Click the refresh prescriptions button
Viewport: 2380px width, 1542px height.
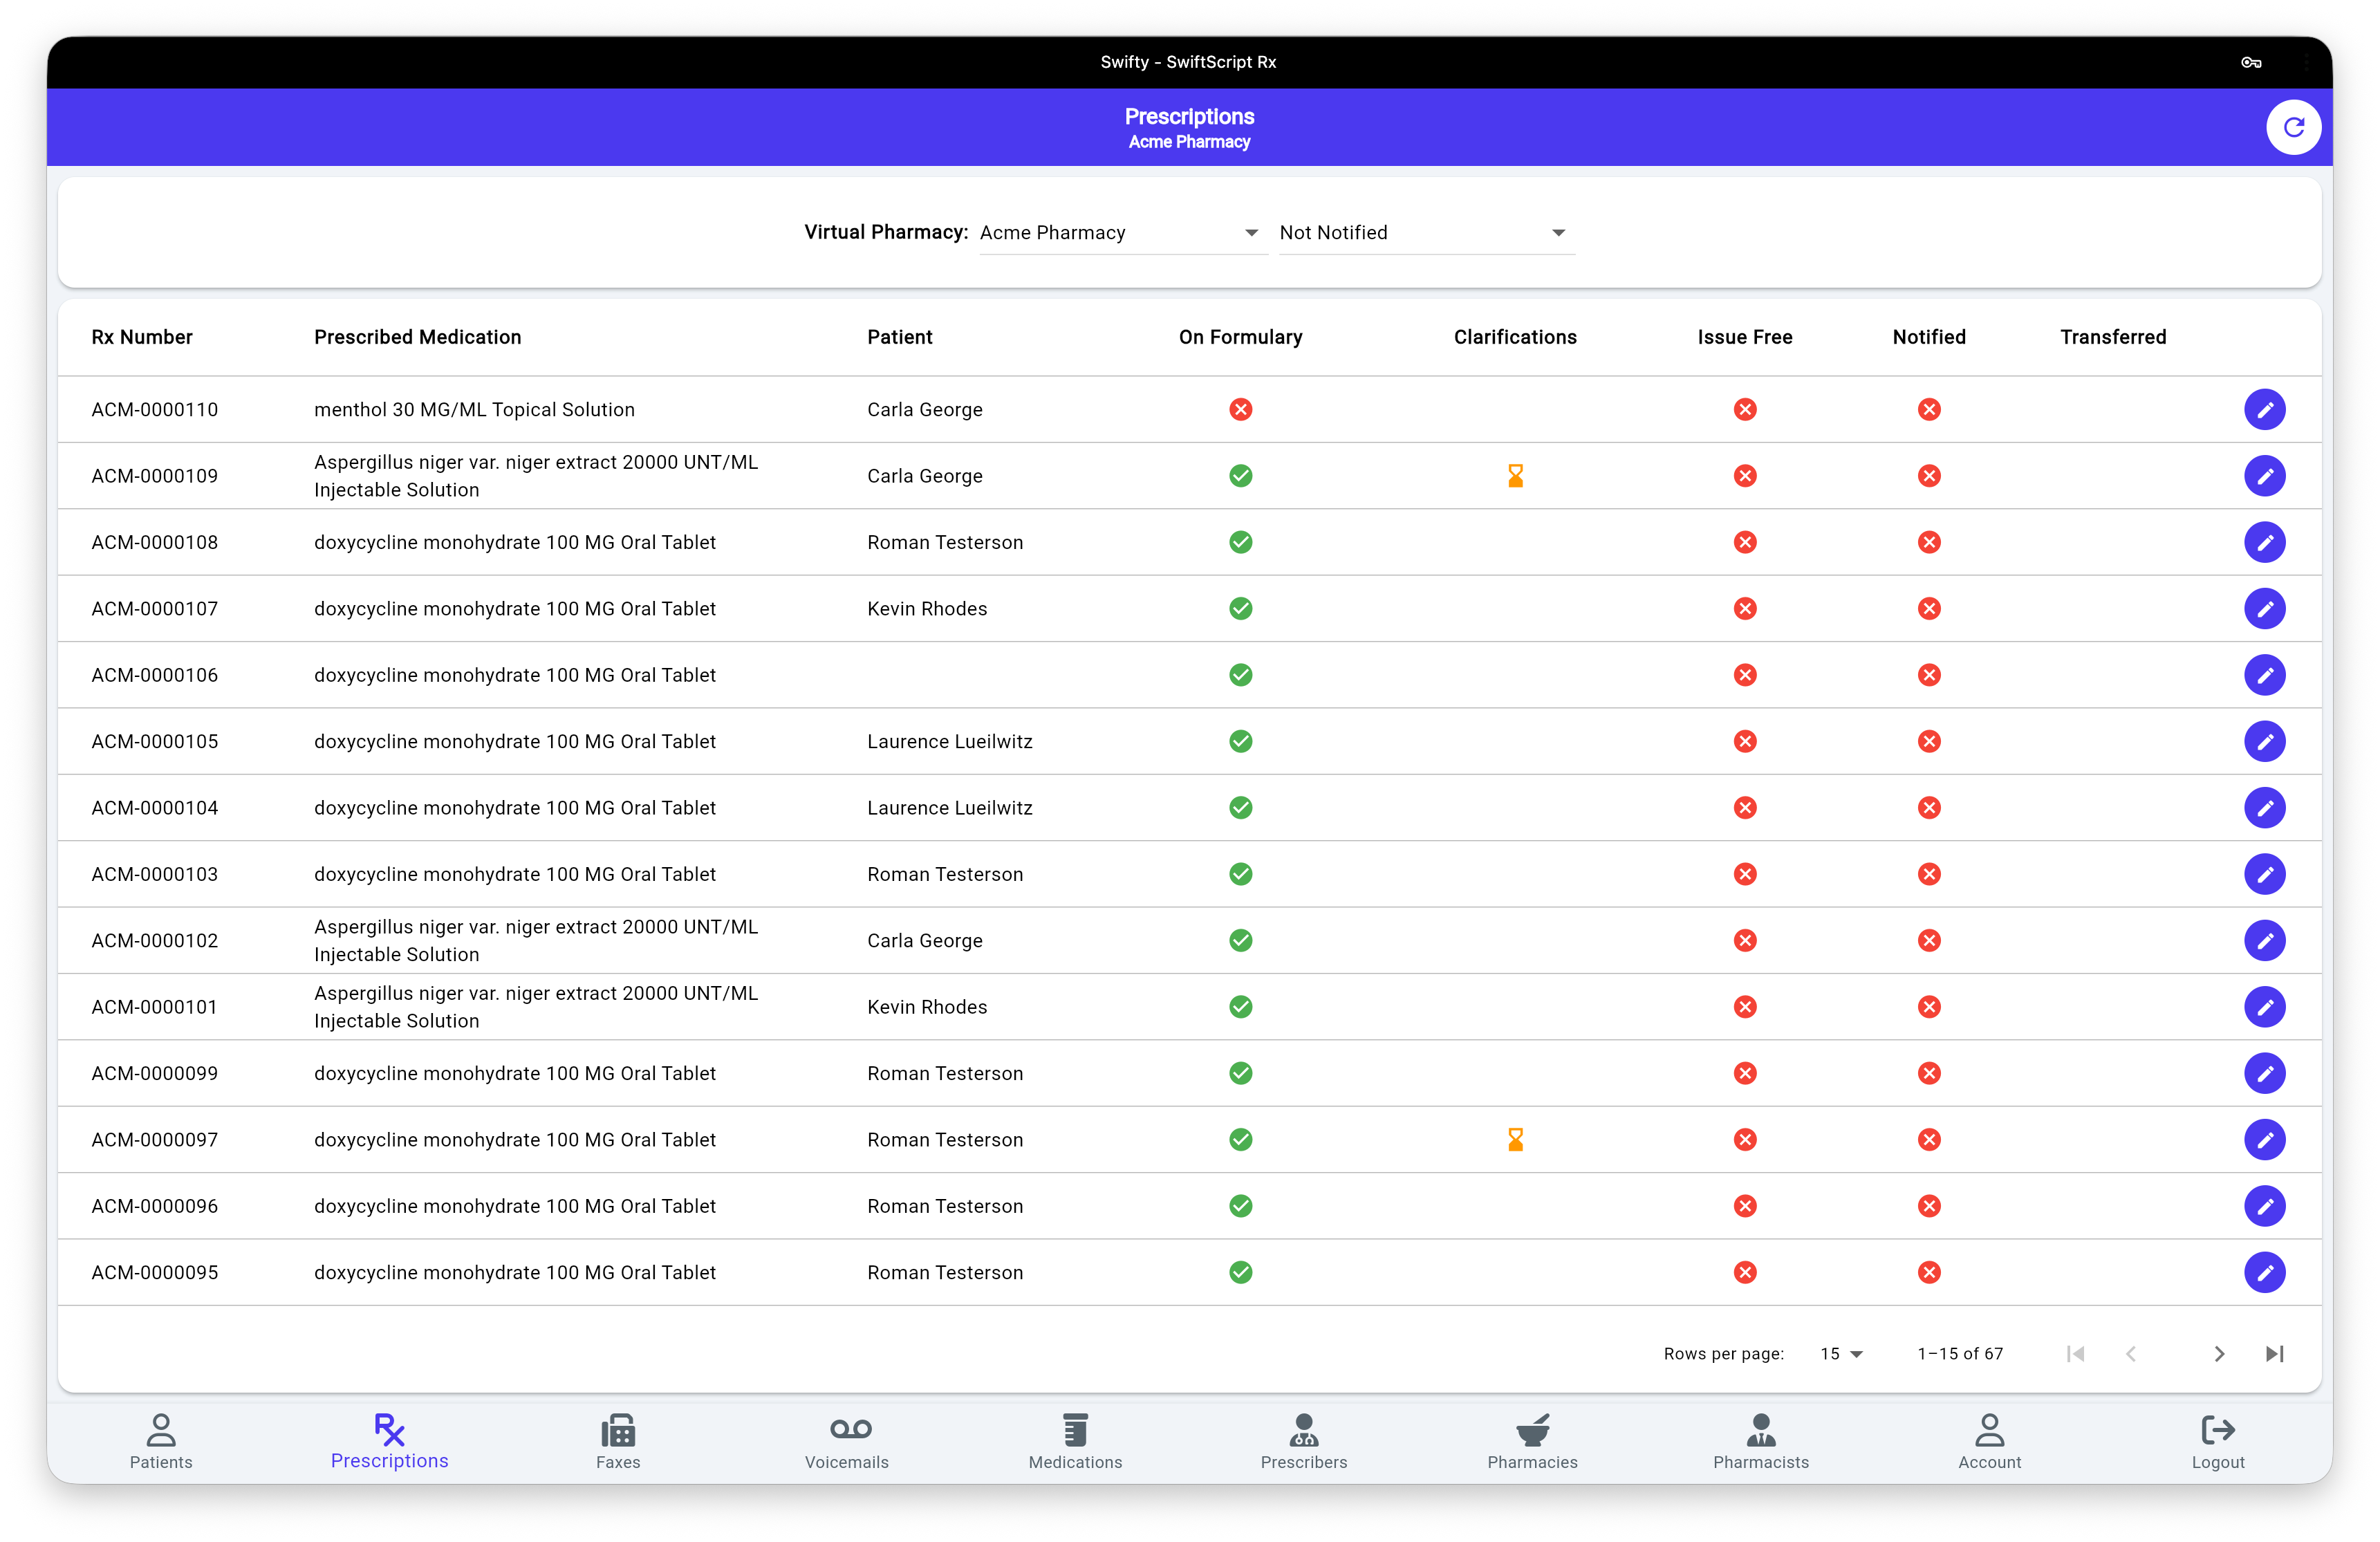(2293, 128)
